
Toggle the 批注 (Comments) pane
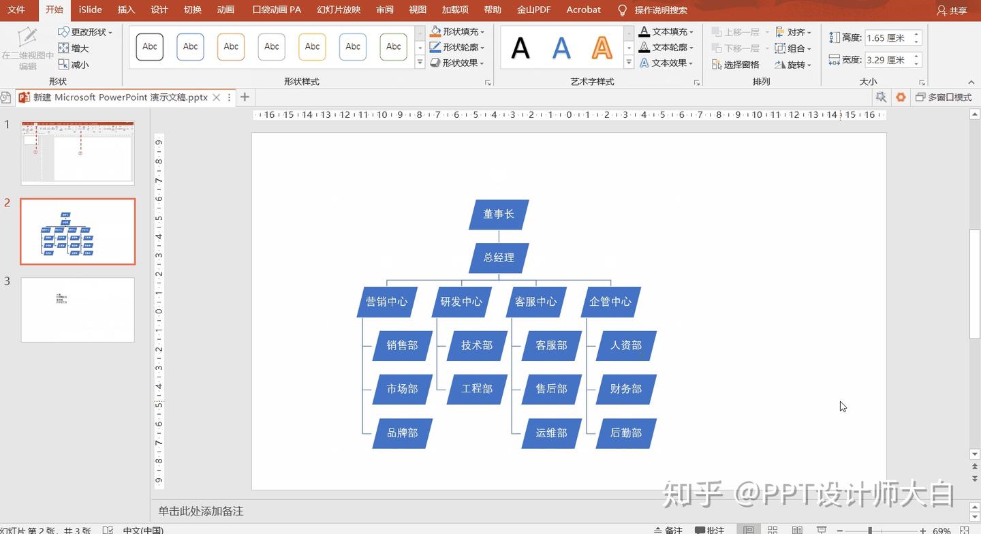708,529
